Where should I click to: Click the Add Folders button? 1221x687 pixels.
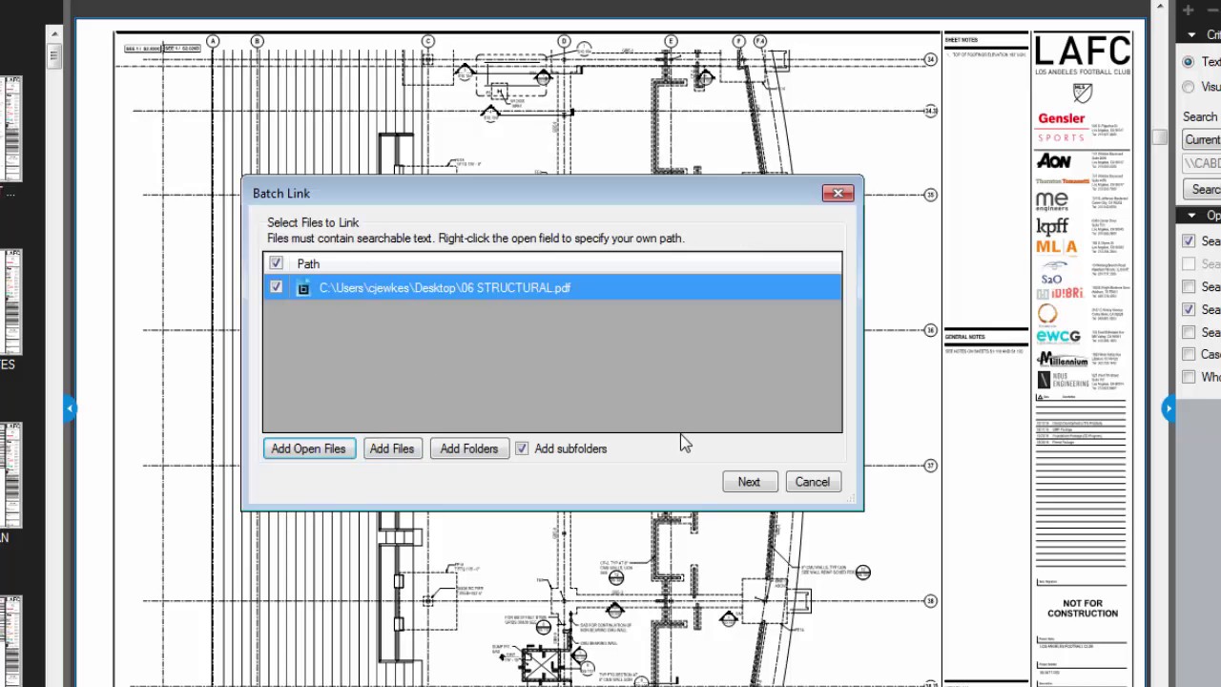click(x=468, y=448)
